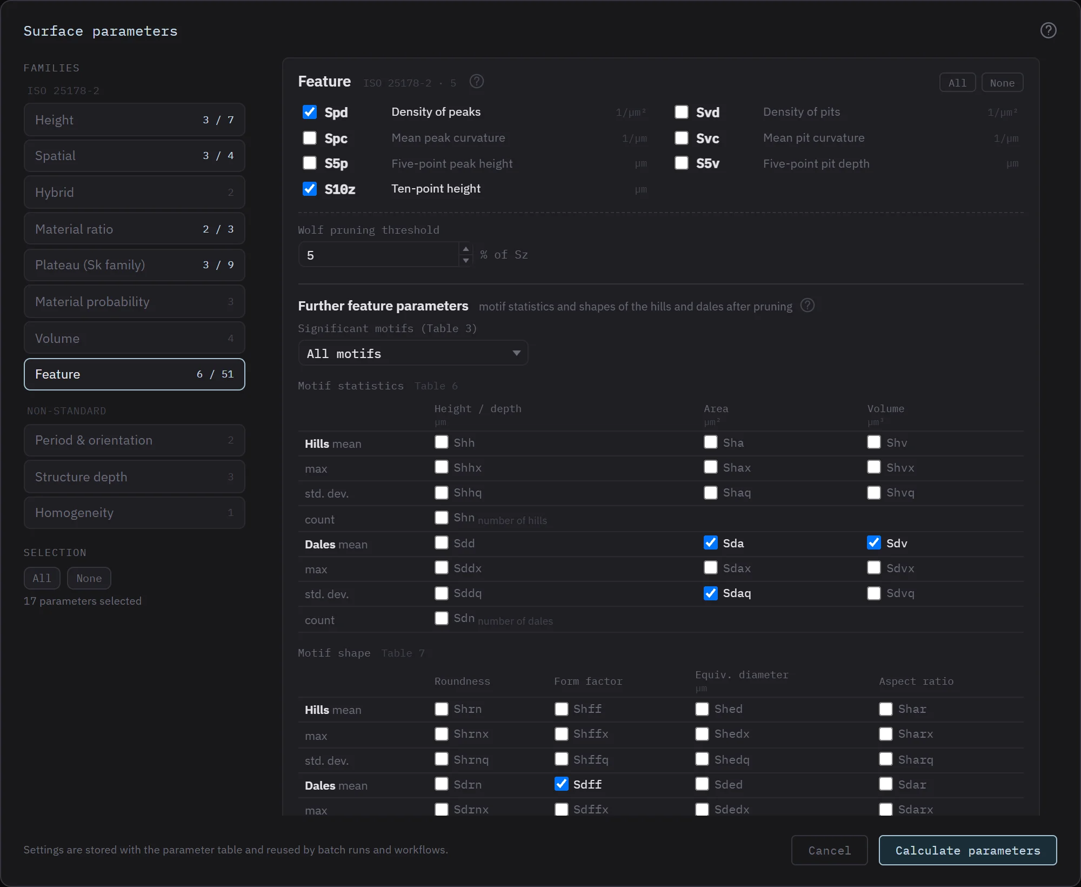
Task: Open the All motifs dropdown
Action: pos(413,353)
